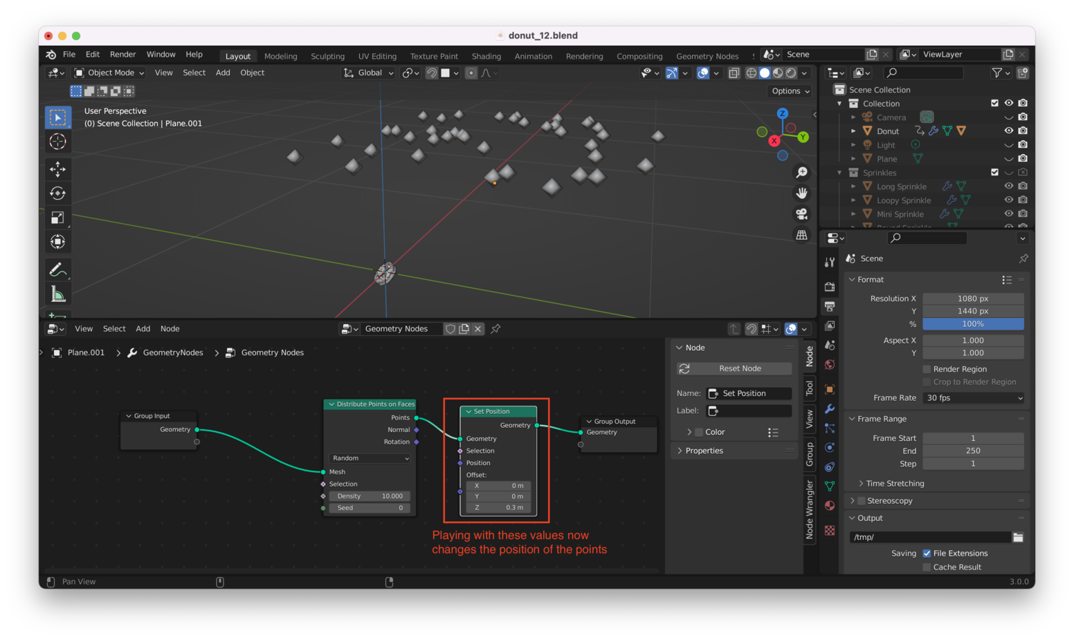Viewport: 1074px width, 640px height.
Task: Enable the Render Region checkbox
Action: (x=927, y=369)
